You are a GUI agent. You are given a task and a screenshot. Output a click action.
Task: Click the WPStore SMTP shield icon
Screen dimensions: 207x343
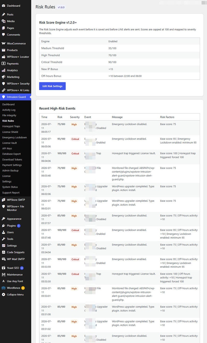pyautogui.click(x=3, y=200)
